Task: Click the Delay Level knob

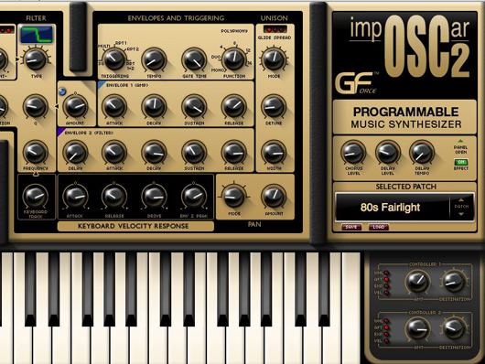Action: (388, 153)
